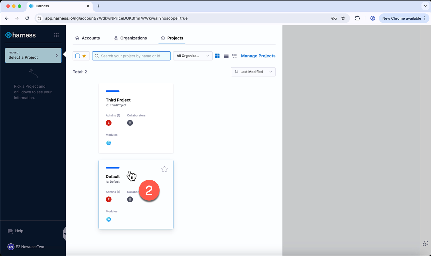The width and height of the screenshot is (431, 256).
Task: Switch to the Accounts tab
Action: (x=88, y=38)
